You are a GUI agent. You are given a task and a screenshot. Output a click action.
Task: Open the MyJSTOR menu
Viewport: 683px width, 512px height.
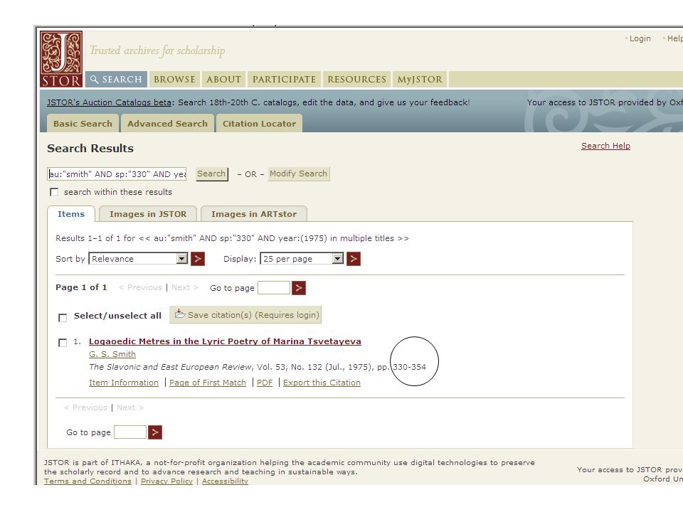coord(420,79)
